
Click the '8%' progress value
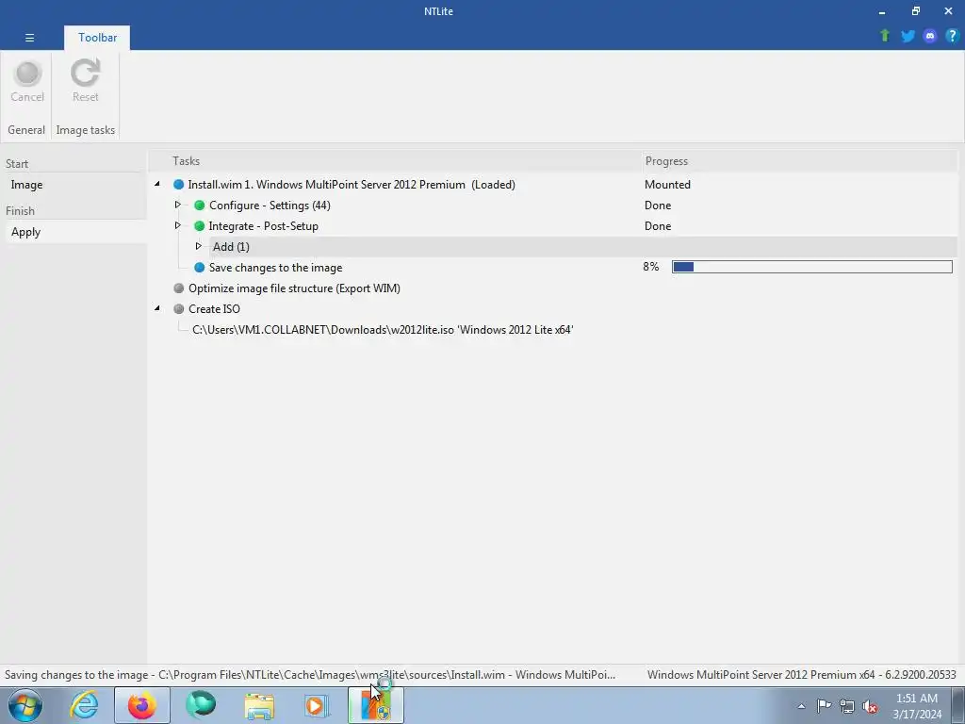tap(651, 267)
